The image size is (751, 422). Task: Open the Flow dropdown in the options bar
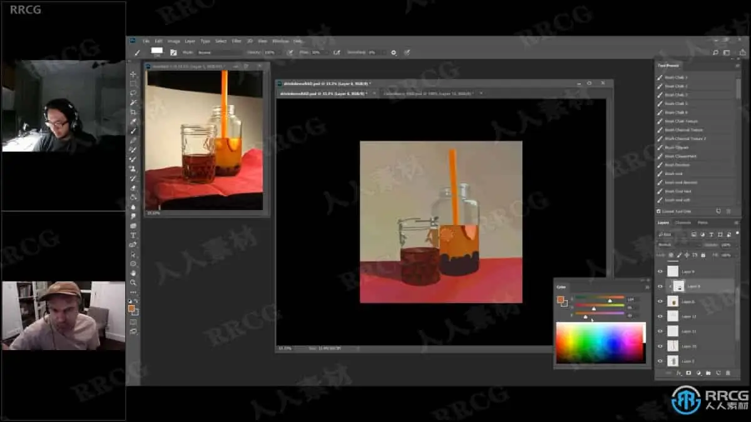(327, 53)
